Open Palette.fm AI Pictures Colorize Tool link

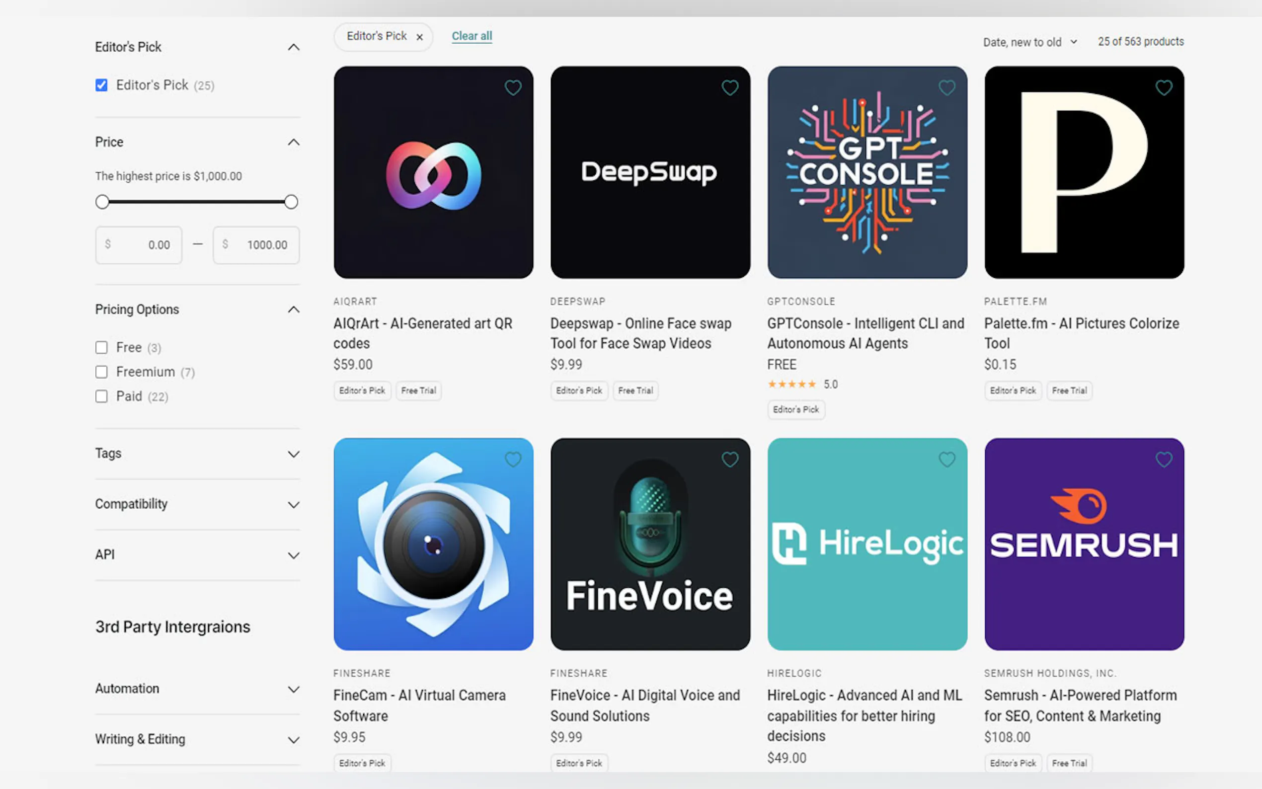click(x=1082, y=333)
